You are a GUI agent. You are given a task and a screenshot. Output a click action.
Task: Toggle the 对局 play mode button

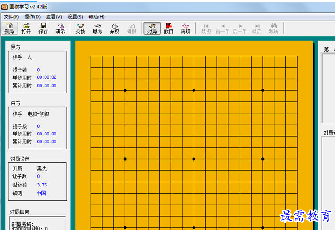152,28
